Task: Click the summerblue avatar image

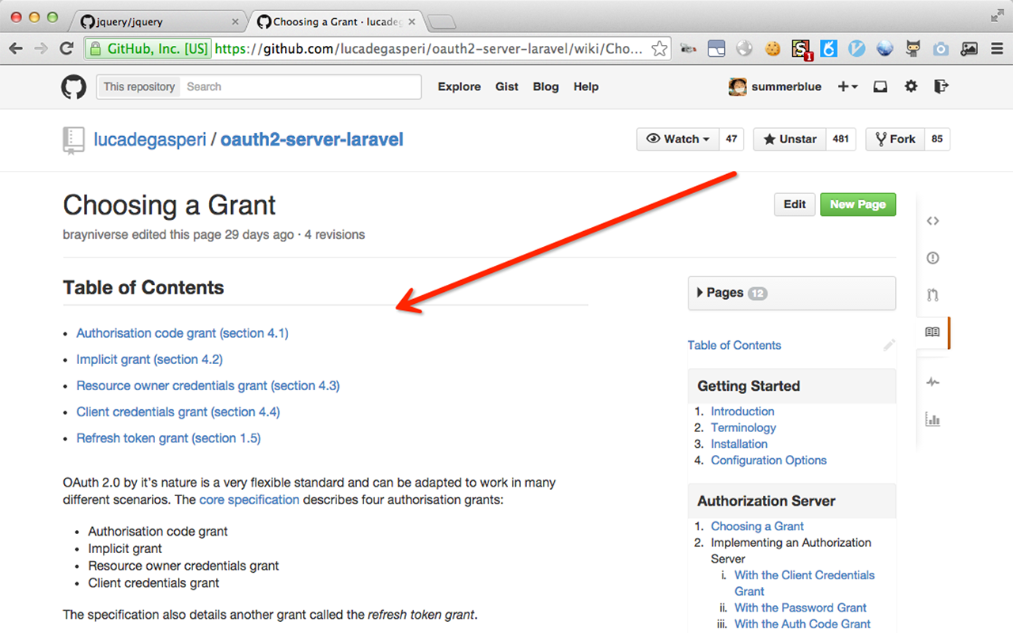Action: tap(737, 87)
